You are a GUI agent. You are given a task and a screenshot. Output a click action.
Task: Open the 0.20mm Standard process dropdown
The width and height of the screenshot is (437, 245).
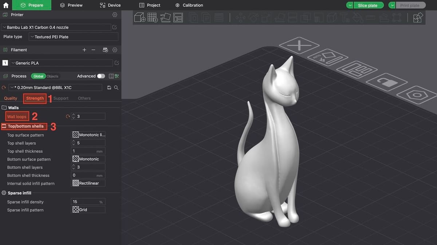[56, 87]
